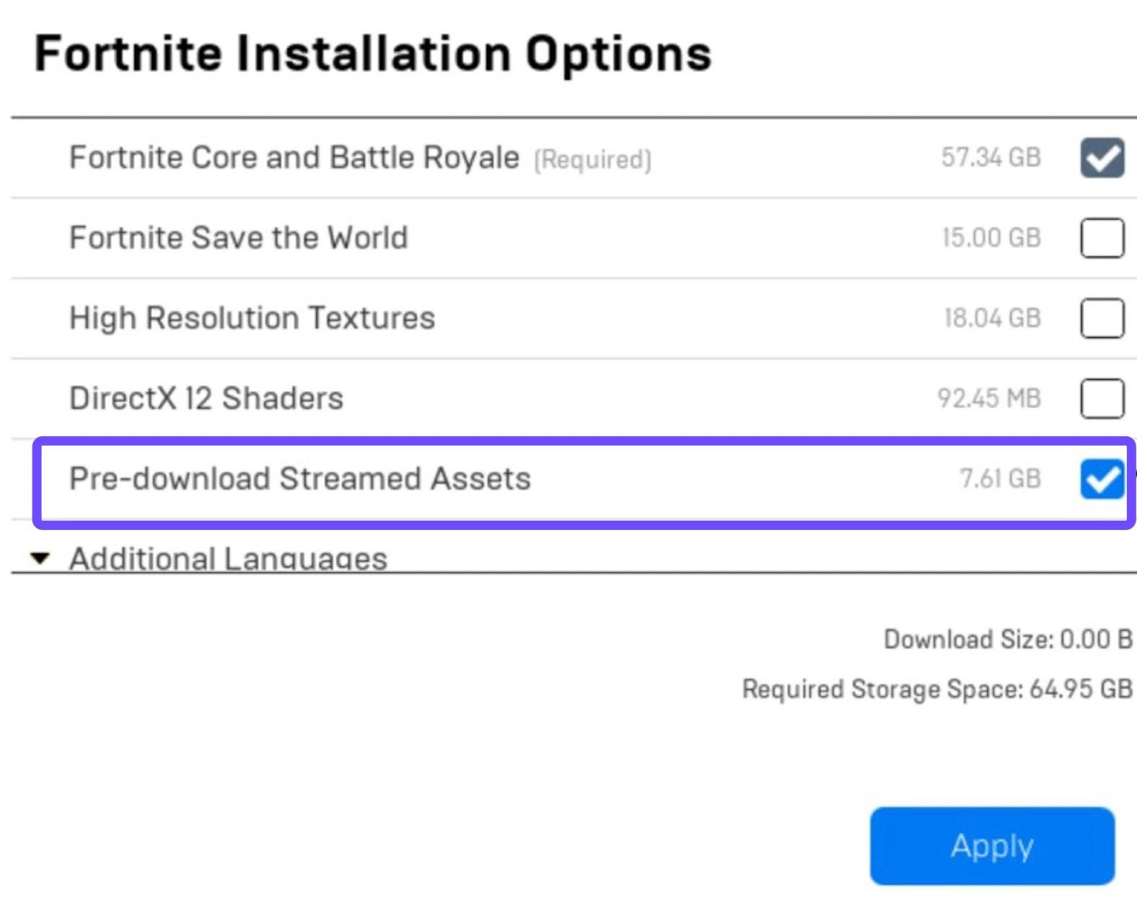Click the Fortnite Save the World label
The width and height of the screenshot is (1137, 908).
pyautogui.click(x=238, y=238)
